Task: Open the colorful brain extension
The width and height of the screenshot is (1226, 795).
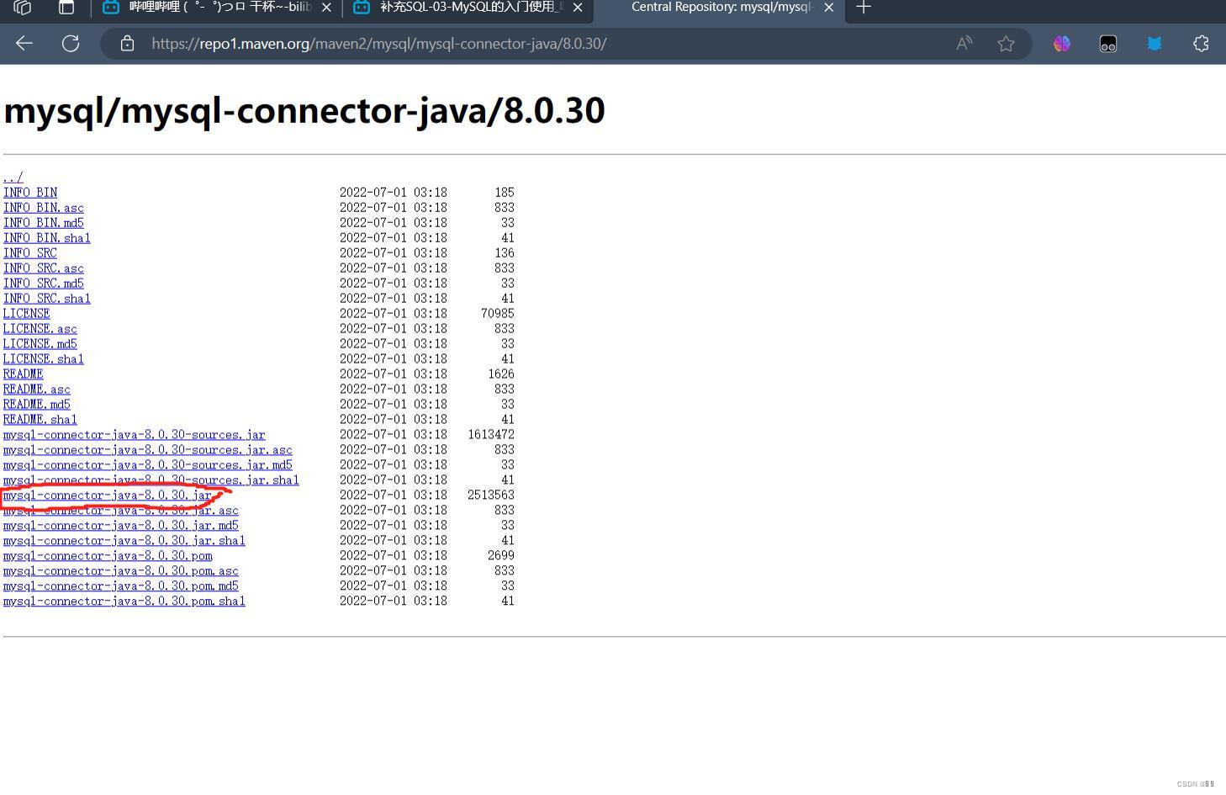Action: [1061, 43]
